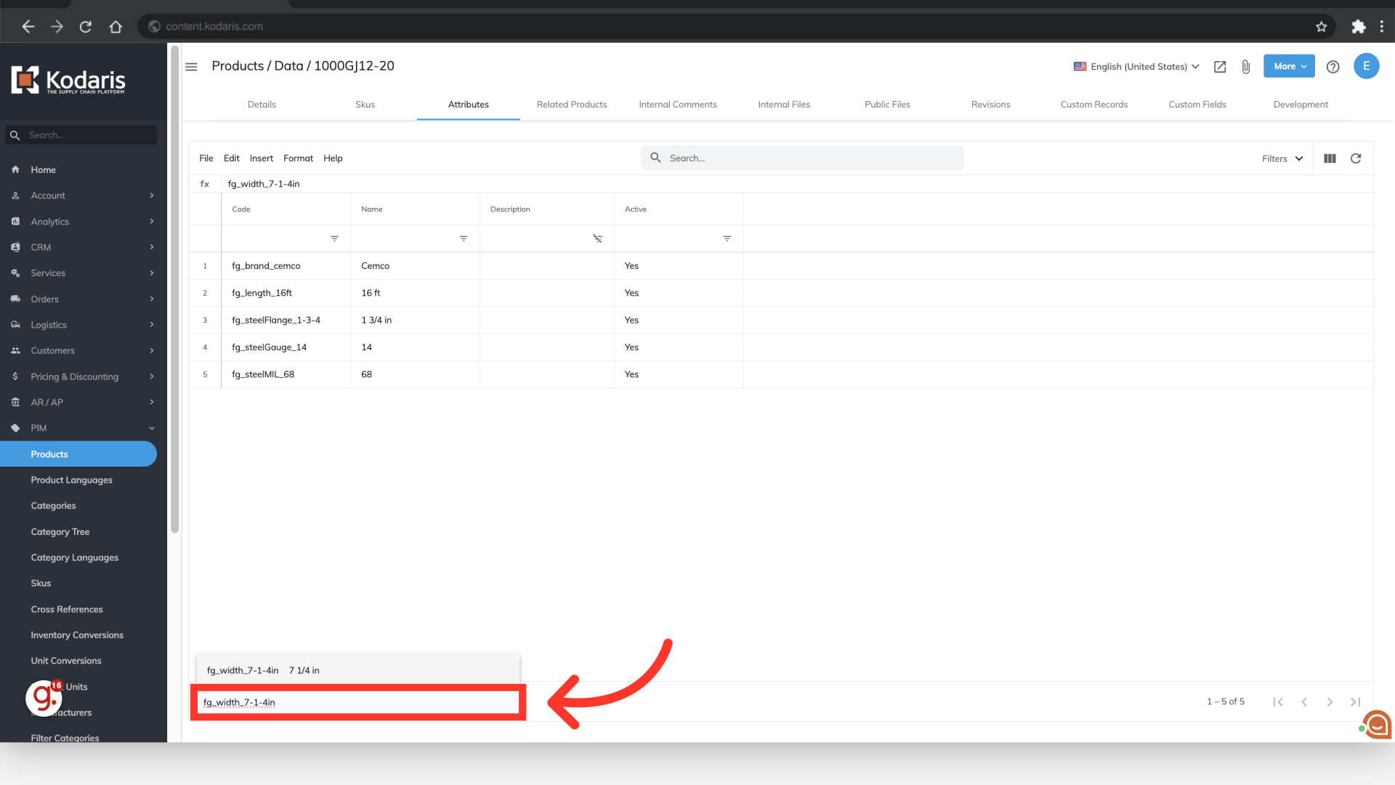
Task: Click the Description column filter icon
Action: [x=597, y=238]
